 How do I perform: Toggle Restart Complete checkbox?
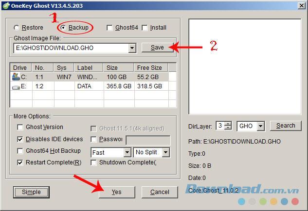coord(20,162)
